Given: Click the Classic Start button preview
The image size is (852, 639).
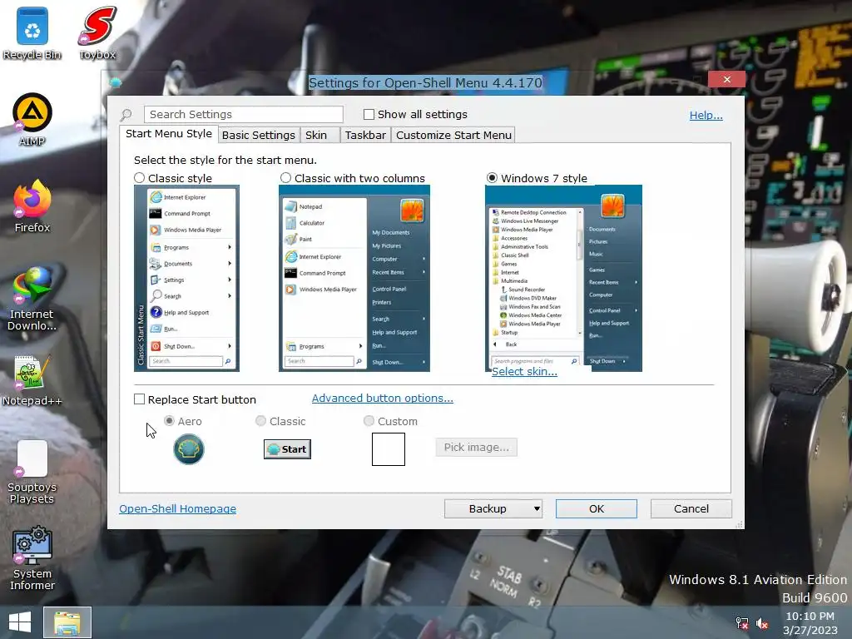Looking at the screenshot, I should 287,449.
